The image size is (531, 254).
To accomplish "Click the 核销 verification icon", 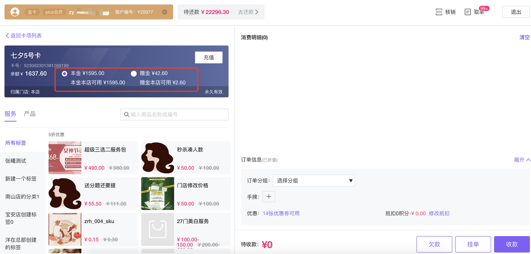I will coord(439,12).
